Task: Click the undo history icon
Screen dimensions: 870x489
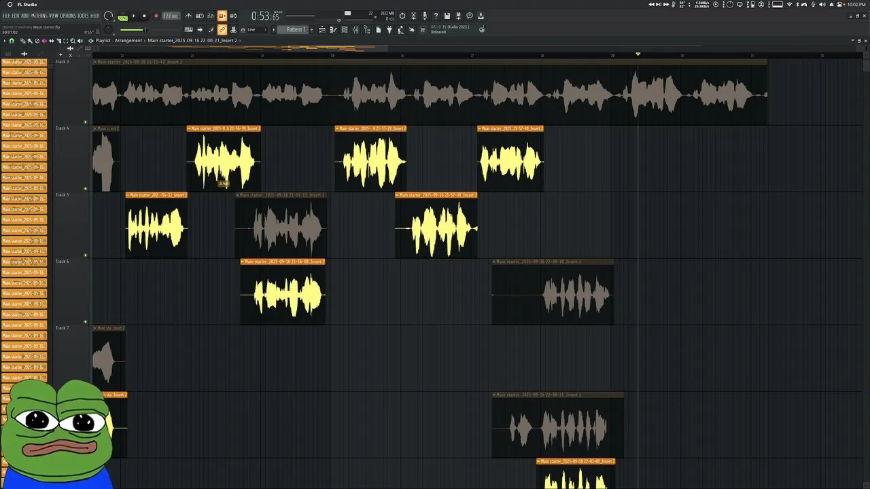Action: (402, 16)
